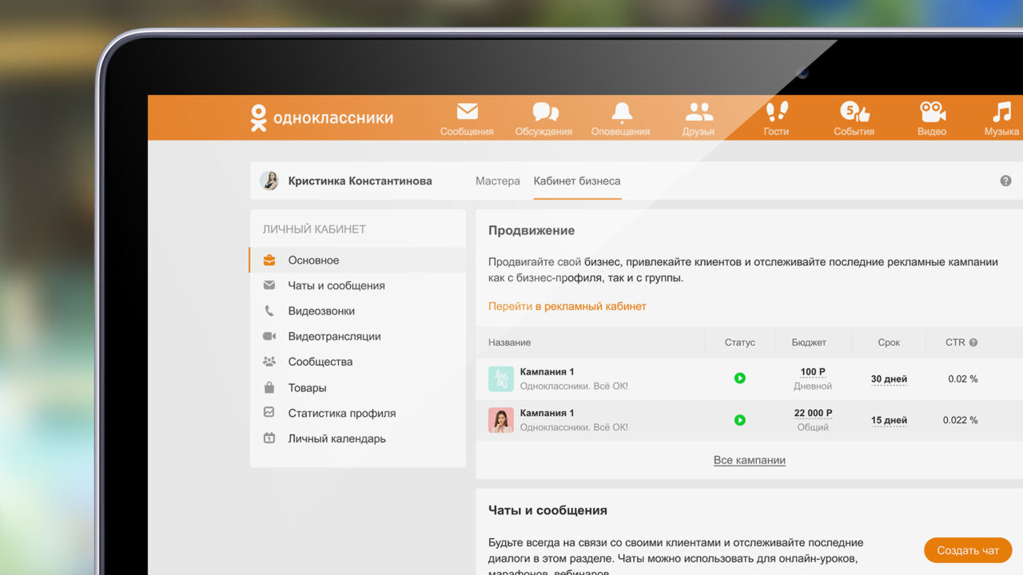The height and width of the screenshot is (575, 1023).
Task: Click the help question mark icon
Action: (1005, 180)
